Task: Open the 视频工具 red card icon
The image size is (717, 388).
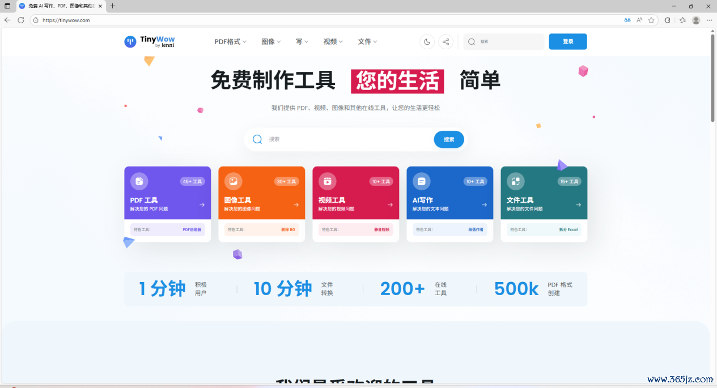Action: [327, 181]
